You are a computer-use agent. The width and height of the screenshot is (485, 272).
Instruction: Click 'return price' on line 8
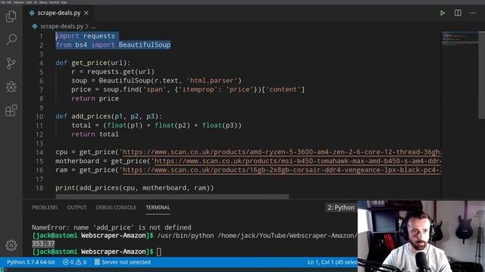(x=95, y=99)
